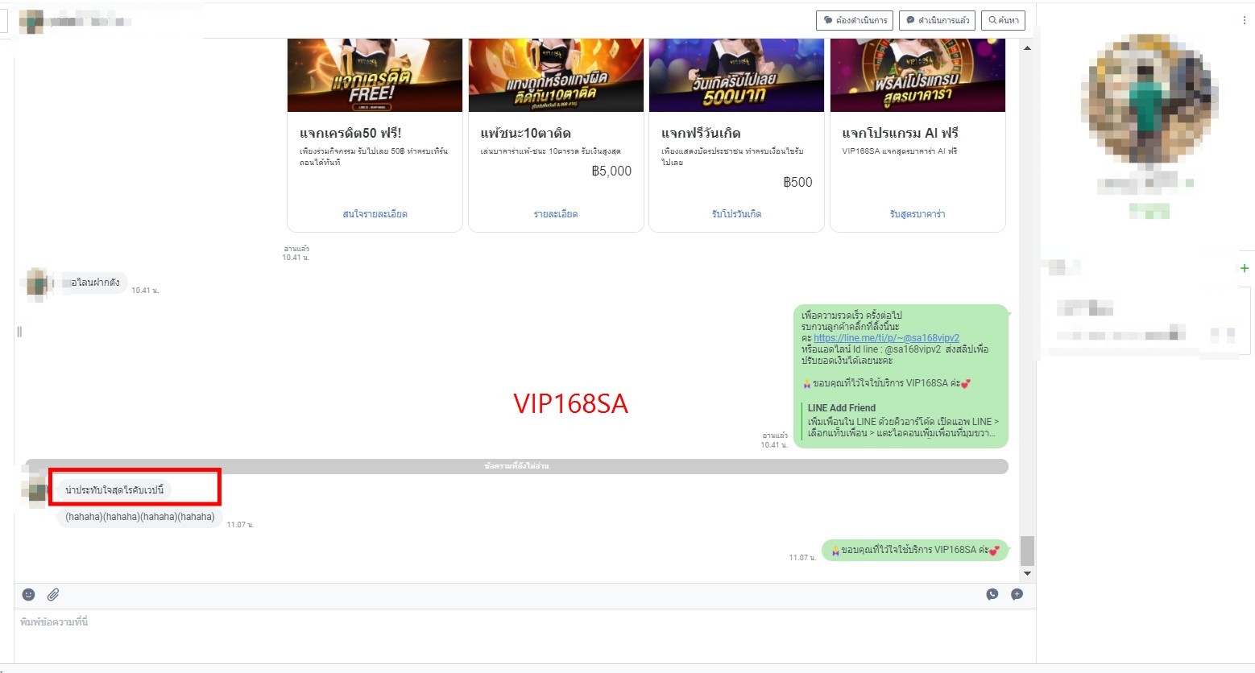
Task: Click รายละเอียด link on 10-loss card
Action: click(x=556, y=214)
